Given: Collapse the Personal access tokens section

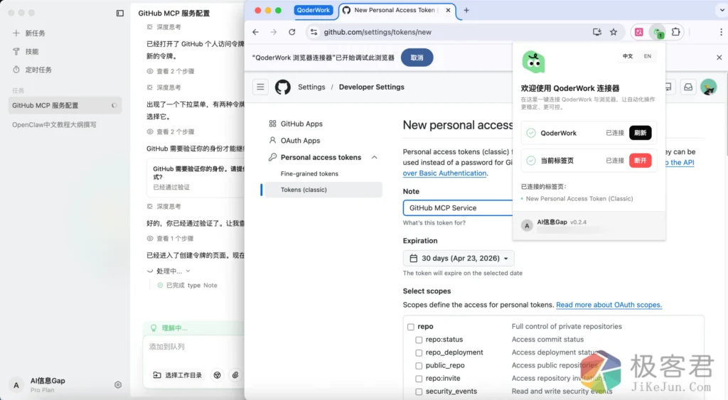Looking at the screenshot, I should pos(375,157).
